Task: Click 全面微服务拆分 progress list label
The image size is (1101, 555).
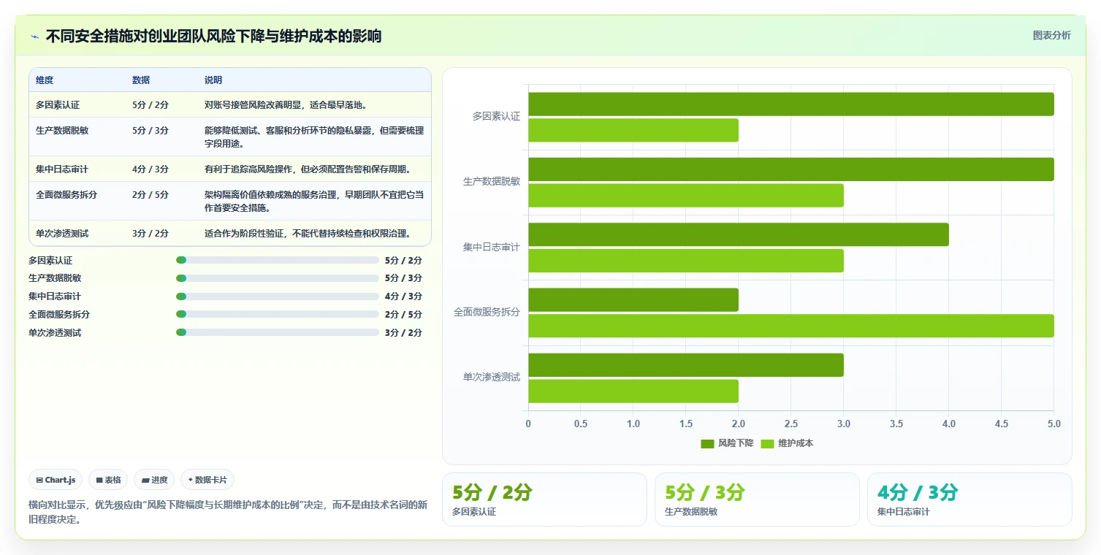Action: pyautogui.click(x=59, y=314)
